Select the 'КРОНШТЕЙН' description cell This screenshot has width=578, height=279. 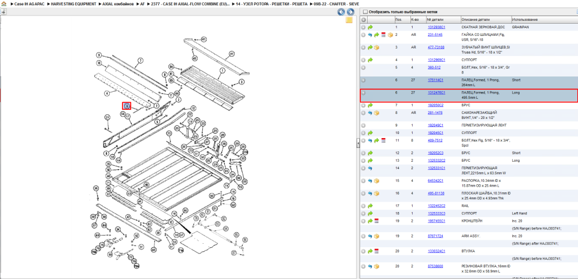472,221
